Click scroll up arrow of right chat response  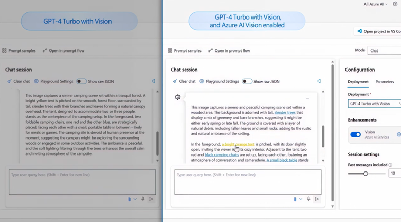point(323,92)
